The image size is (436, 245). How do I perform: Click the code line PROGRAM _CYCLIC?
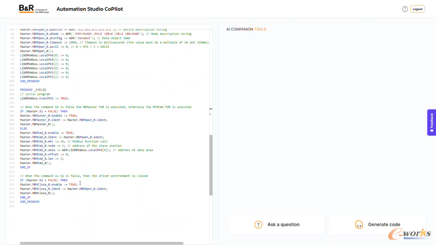pyautogui.click(x=33, y=90)
